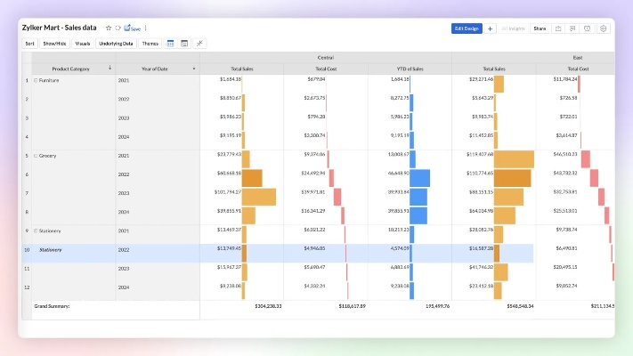Viewport: 633px width, 356px height.
Task: Click the refresh icon beside the title
Action: point(118,28)
